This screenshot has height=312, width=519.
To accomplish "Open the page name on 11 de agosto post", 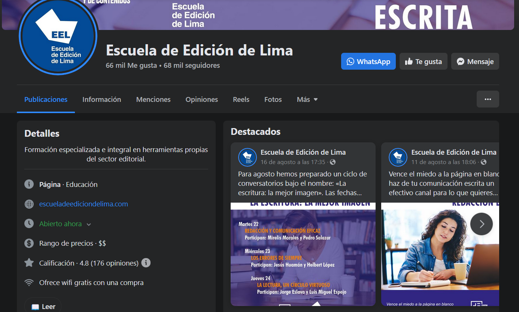I will coord(454,152).
